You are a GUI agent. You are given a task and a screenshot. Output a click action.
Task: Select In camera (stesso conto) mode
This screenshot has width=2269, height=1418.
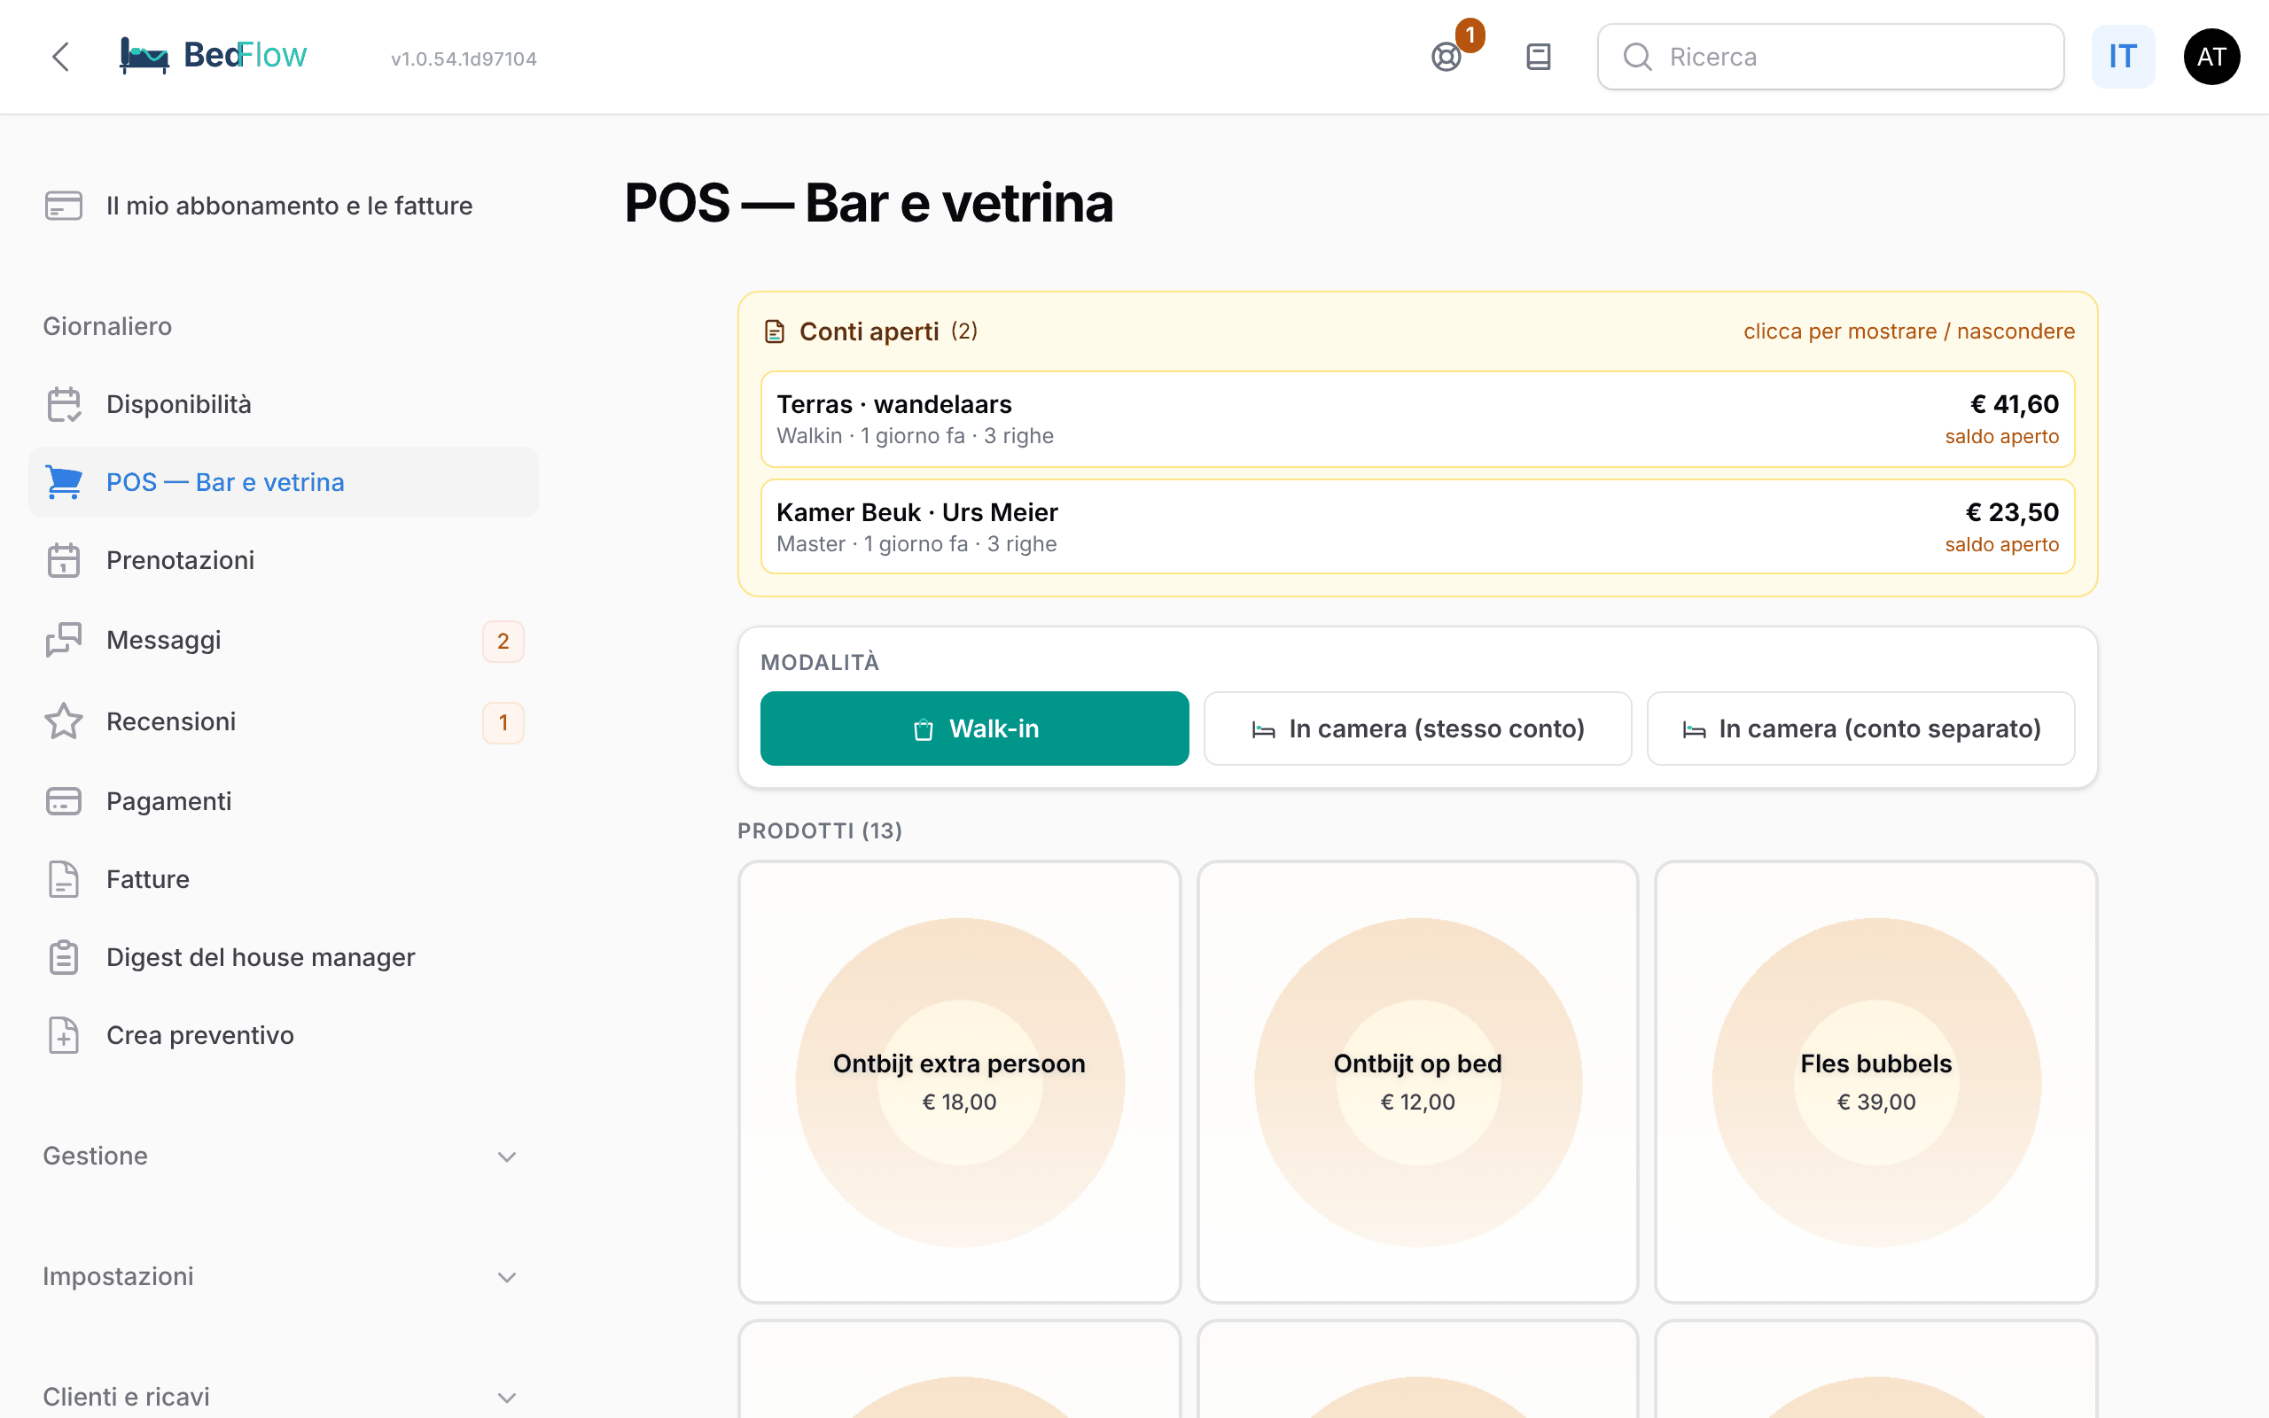click(x=1417, y=728)
